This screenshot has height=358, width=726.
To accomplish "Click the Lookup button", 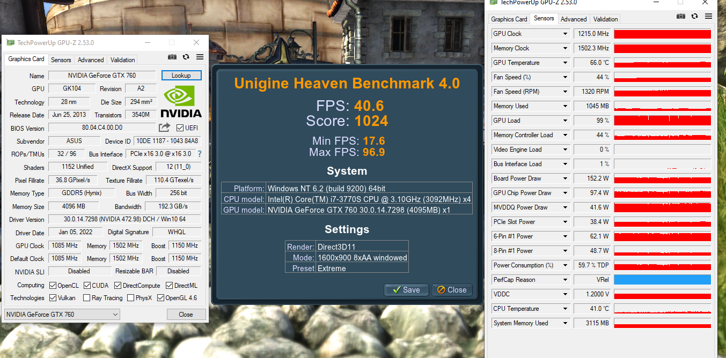I will point(181,76).
